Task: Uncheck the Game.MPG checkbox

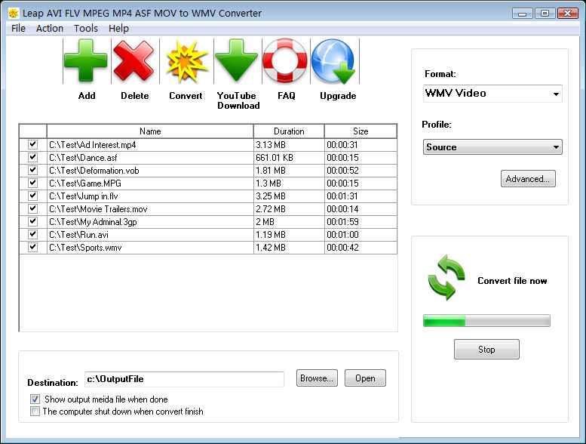Action: 33,183
